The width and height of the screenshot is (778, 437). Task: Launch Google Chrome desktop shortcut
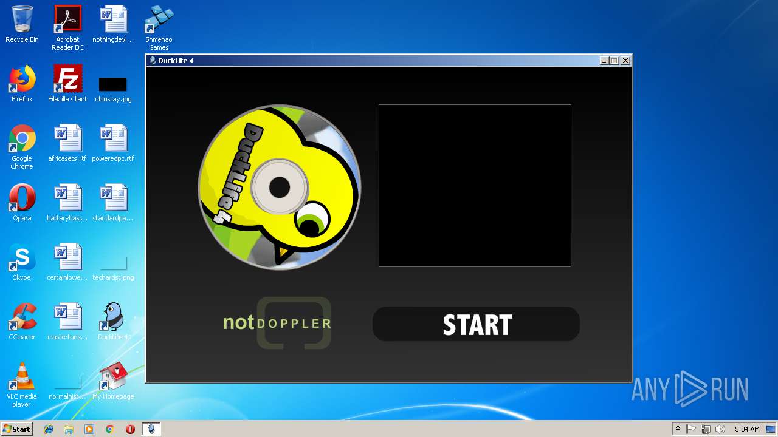[x=22, y=147]
